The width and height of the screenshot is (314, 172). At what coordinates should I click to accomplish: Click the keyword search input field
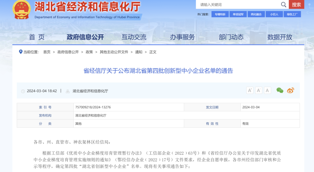click(x=238, y=5)
